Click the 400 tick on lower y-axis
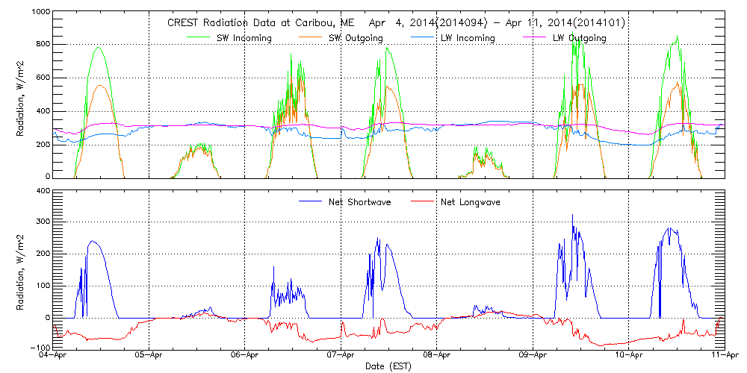 click(x=43, y=191)
